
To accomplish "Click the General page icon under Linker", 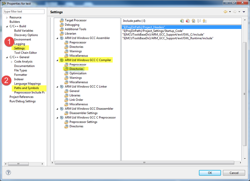I will [67, 91].
